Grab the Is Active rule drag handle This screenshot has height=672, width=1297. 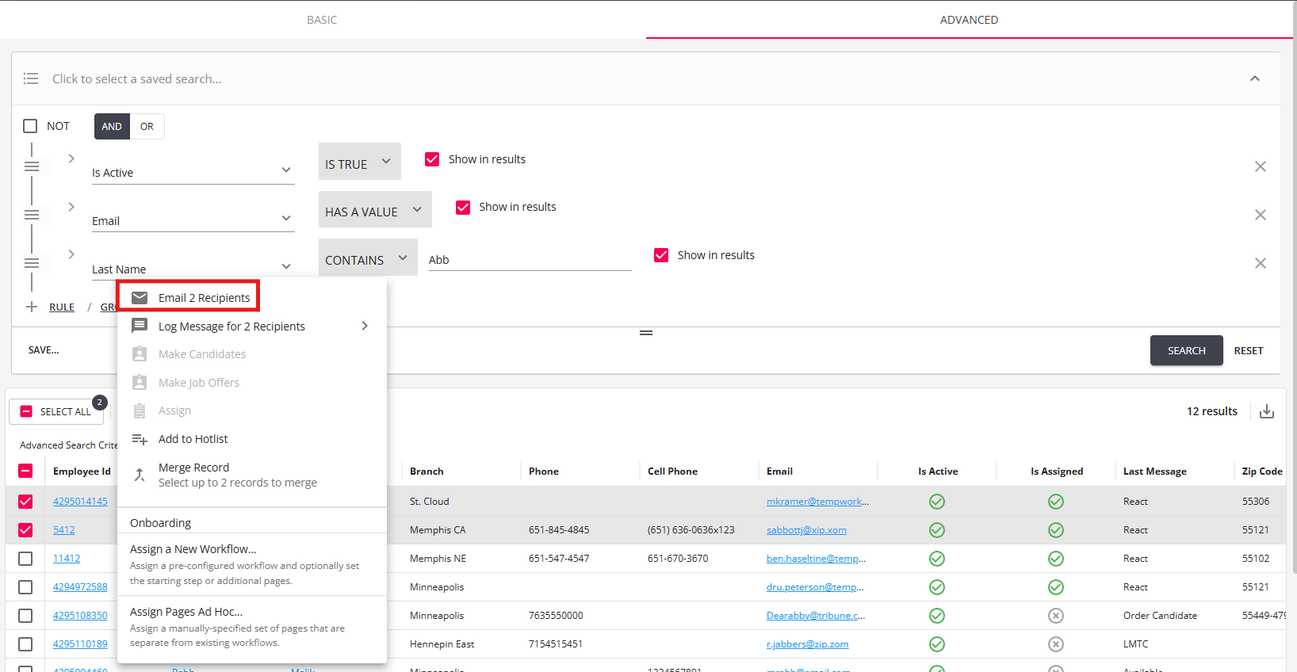[x=32, y=166]
